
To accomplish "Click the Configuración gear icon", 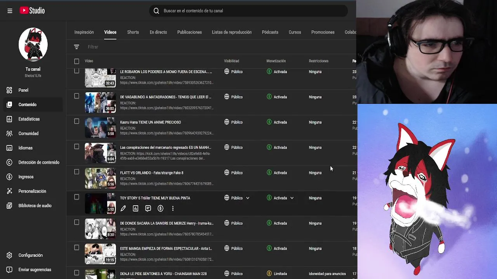I will pos(9,255).
